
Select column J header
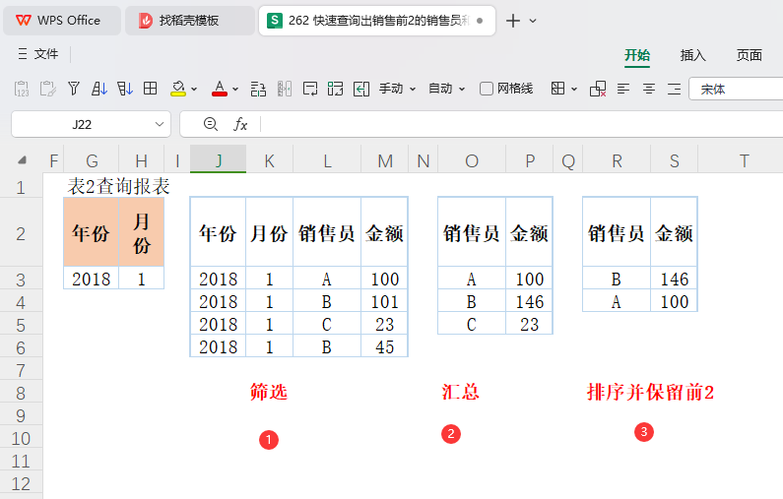tap(219, 160)
